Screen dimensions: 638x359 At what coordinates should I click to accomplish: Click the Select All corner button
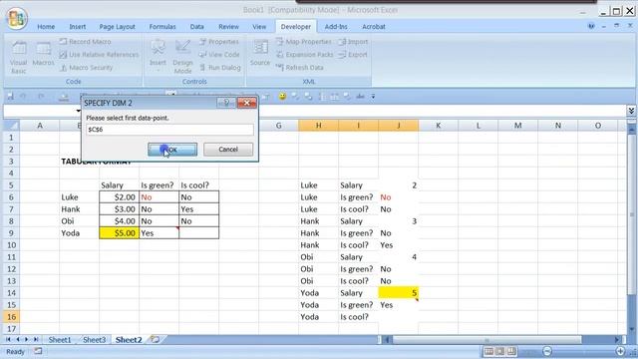tap(11, 126)
